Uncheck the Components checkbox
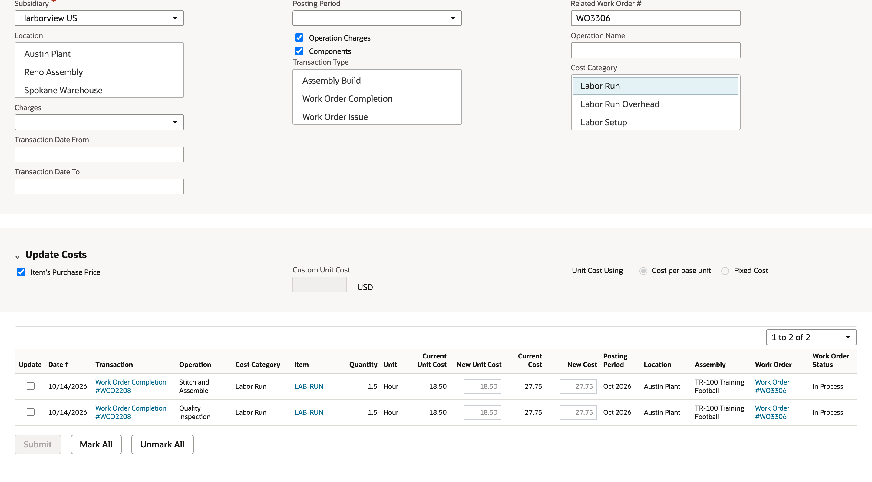Viewport: 872px width, 482px height. (x=299, y=51)
